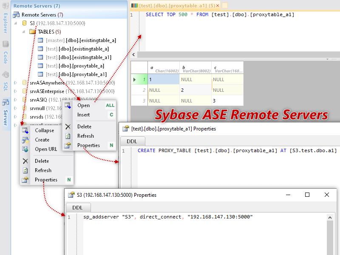Select result grid row header 2
The image size is (340, 255).
139,90
